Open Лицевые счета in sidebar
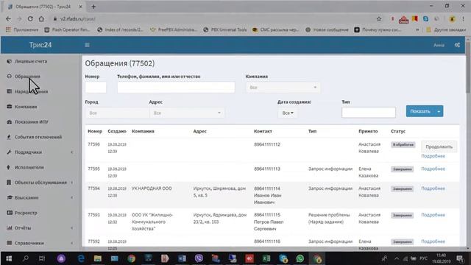Screen dimensions: 471x265 coord(31,61)
